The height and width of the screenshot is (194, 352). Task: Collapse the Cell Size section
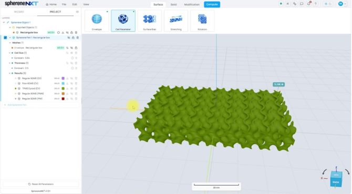[x=9, y=53]
